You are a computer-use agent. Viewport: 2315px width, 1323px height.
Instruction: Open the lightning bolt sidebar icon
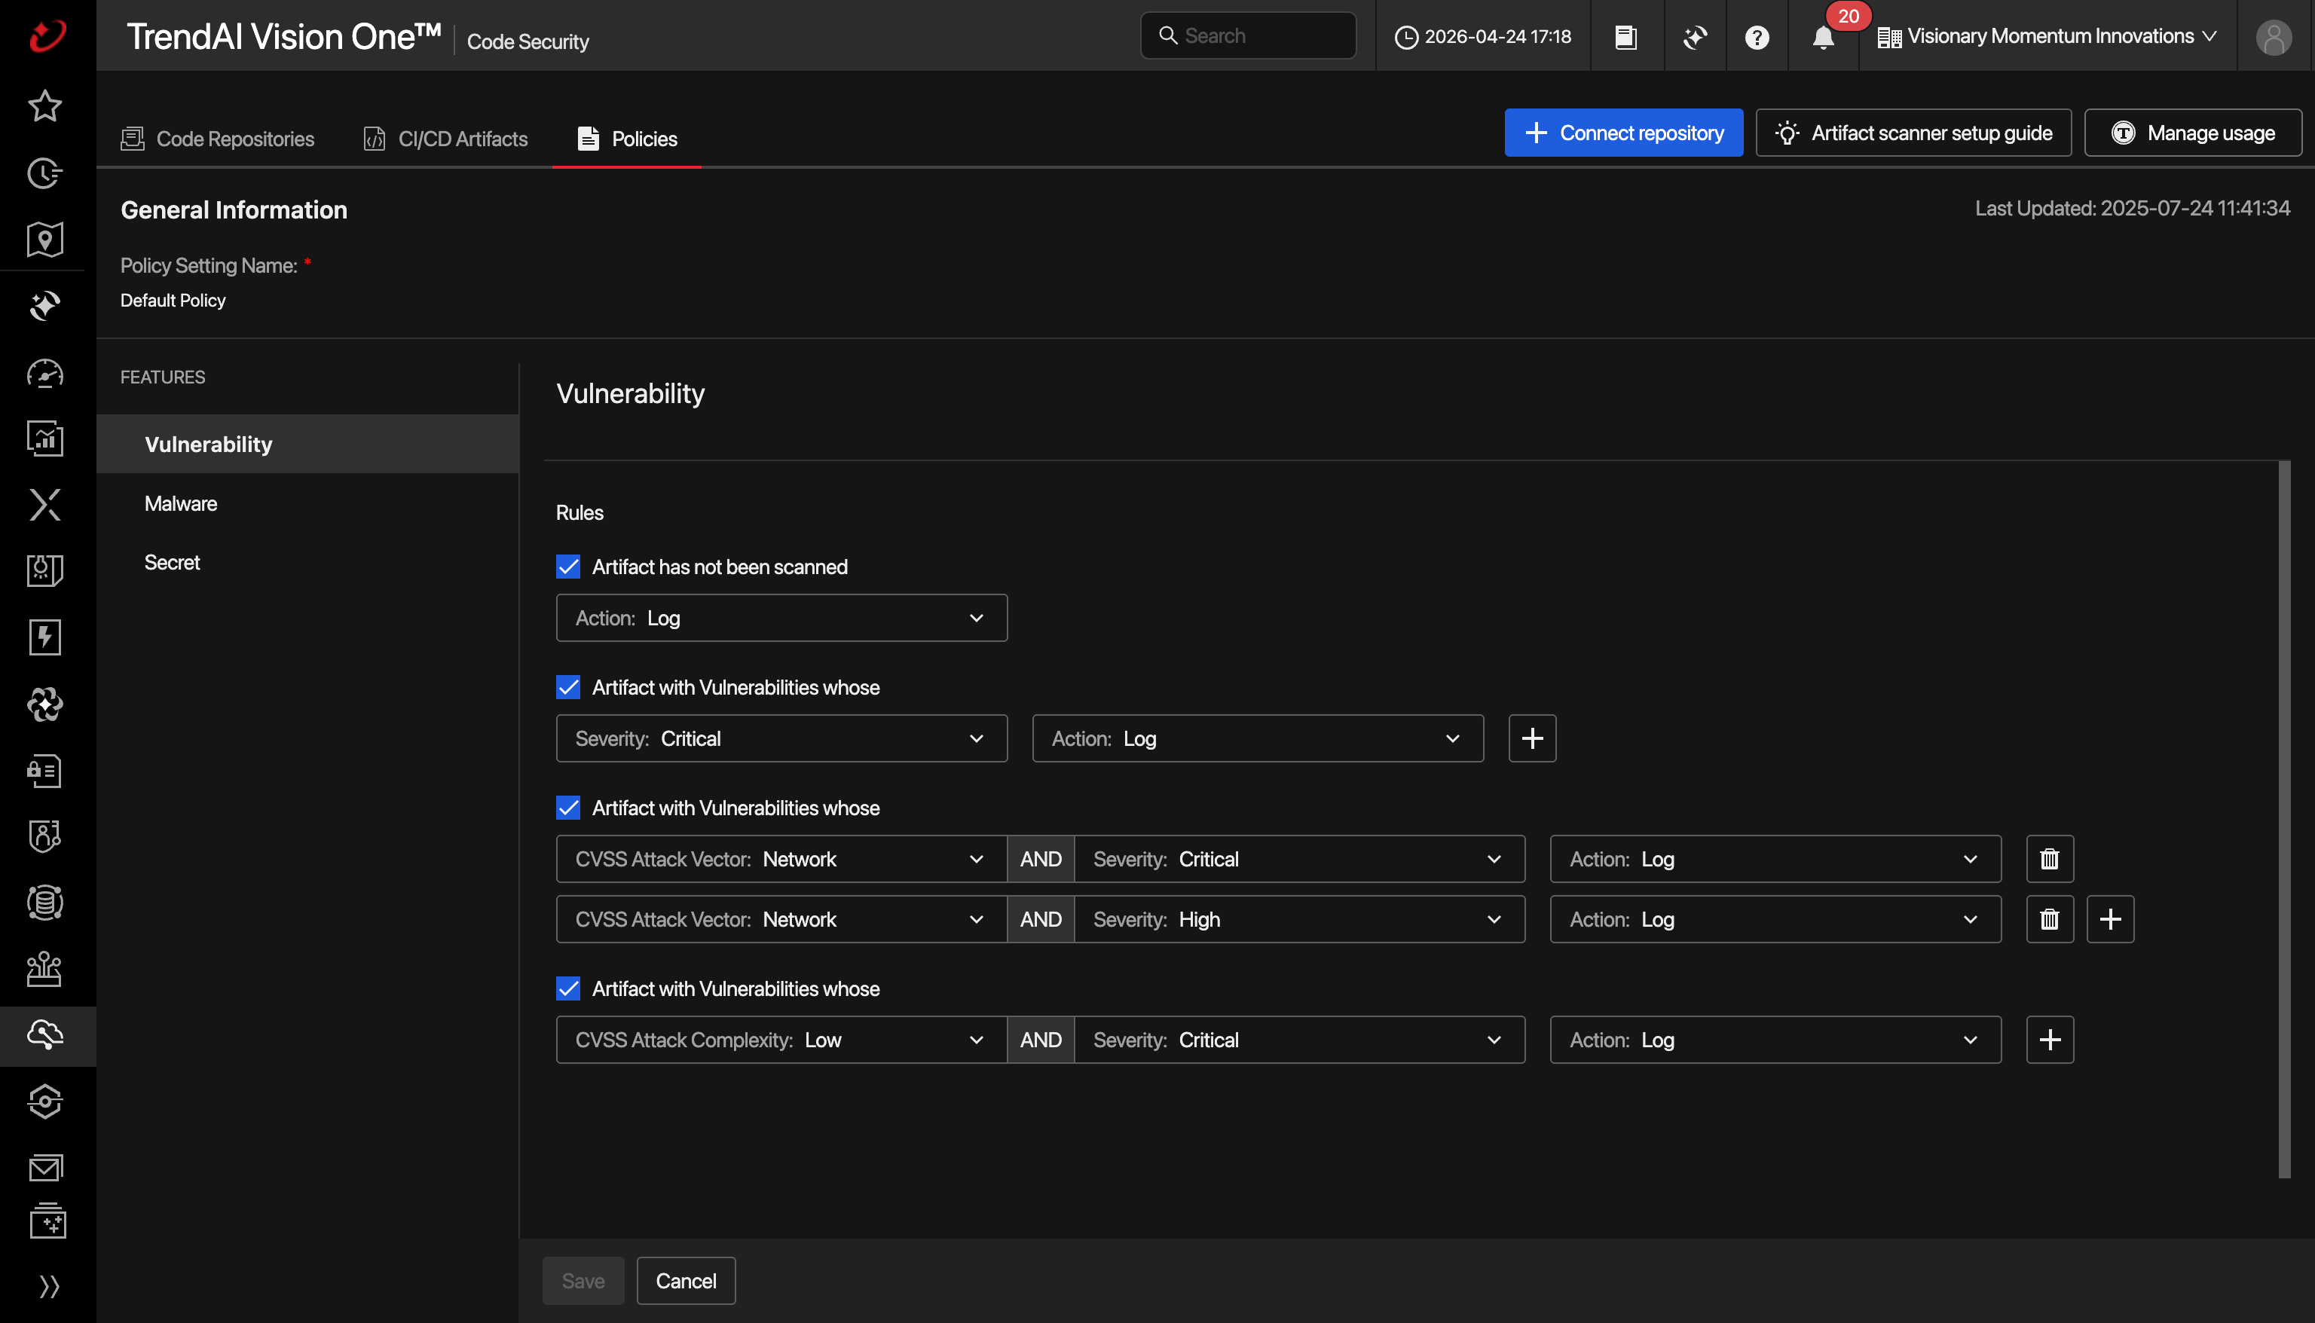click(x=44, y=637)
